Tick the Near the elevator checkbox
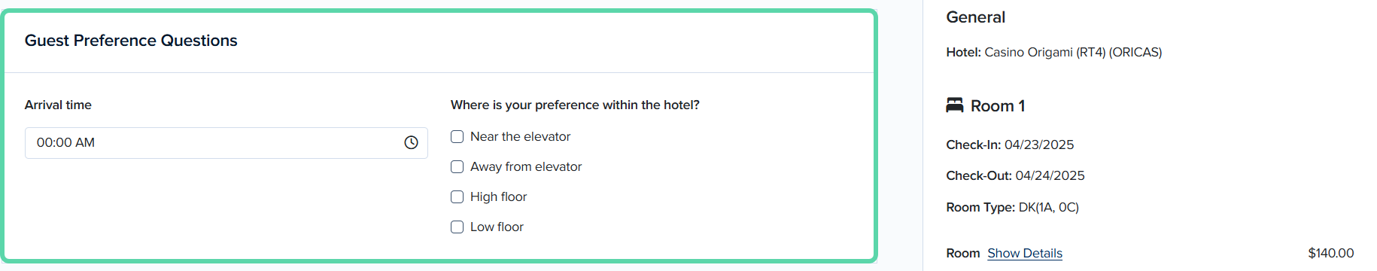The width and height of the screenshot is (1377, 271). (457, 136)
